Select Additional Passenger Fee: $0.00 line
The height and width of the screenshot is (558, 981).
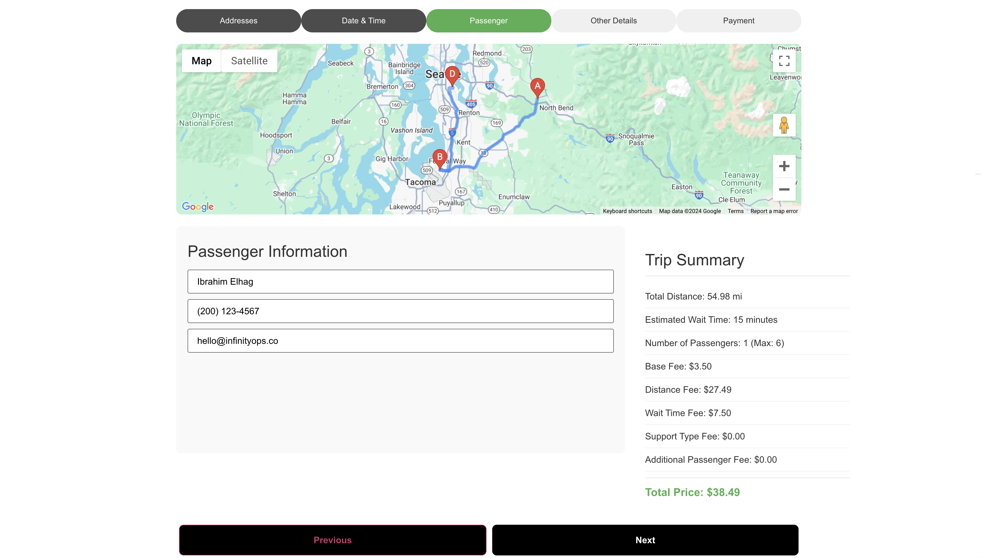pos(711,460)
